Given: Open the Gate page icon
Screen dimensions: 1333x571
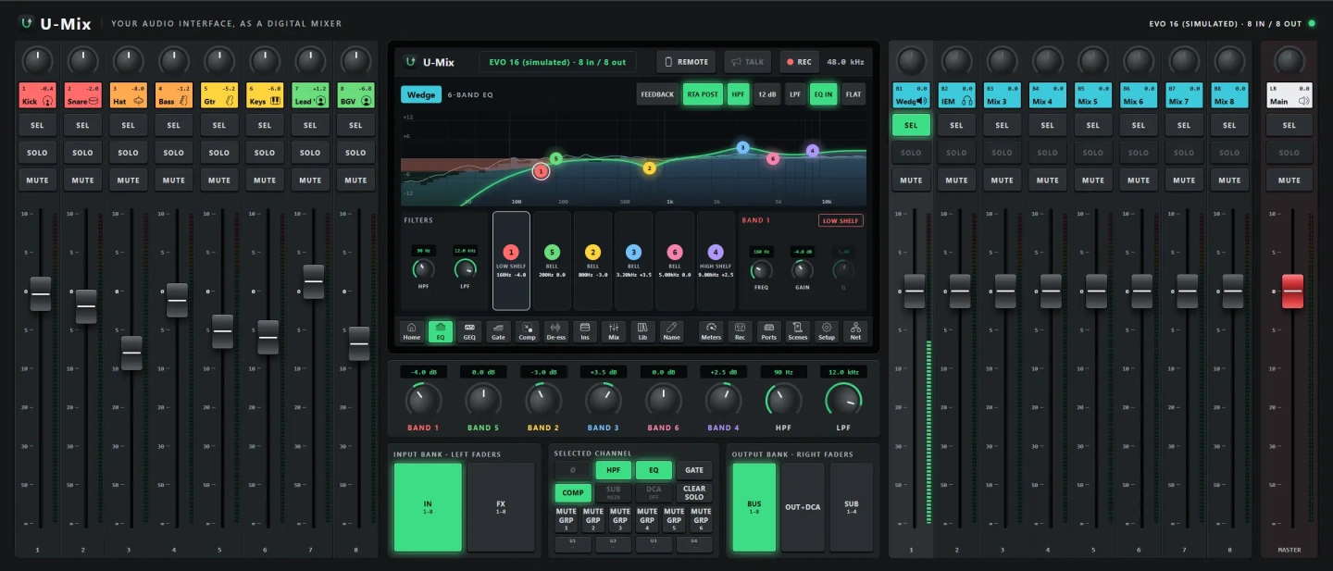Looking at the screenshot, I should coord(498,331).
